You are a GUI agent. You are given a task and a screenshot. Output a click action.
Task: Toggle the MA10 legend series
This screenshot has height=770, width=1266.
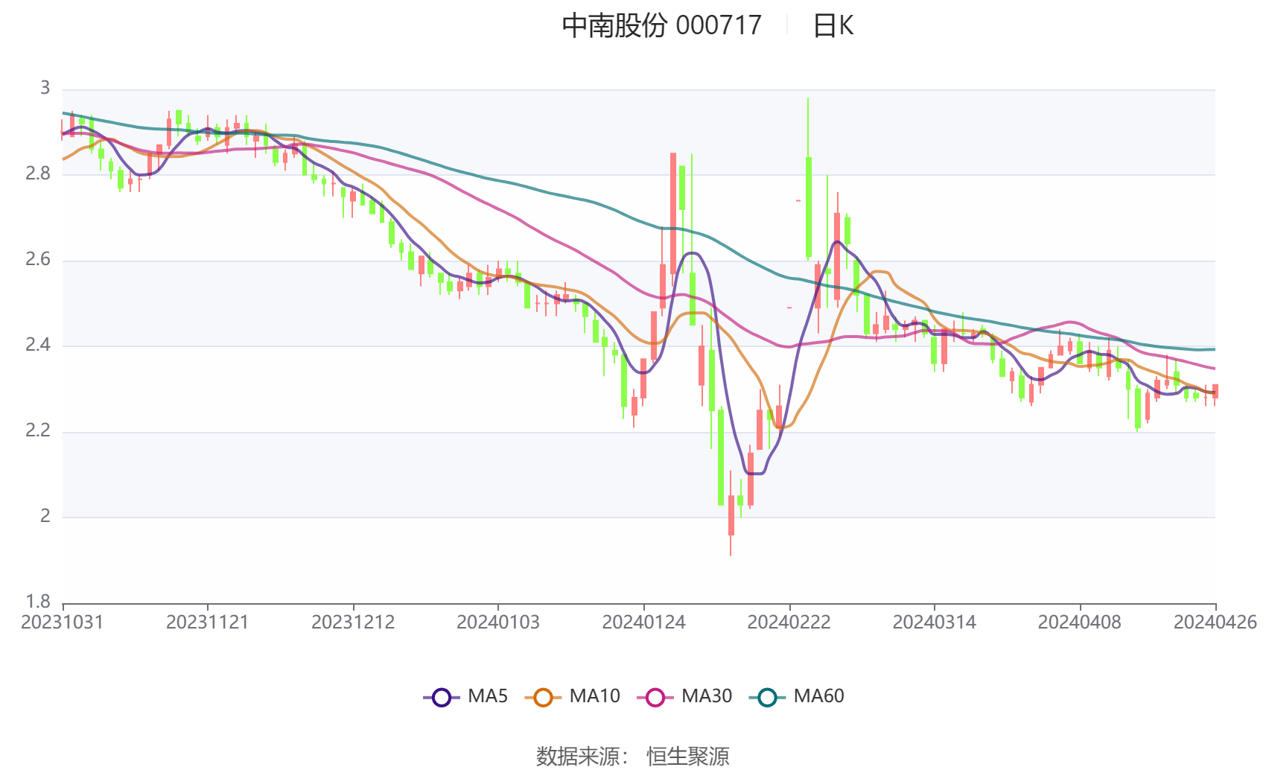point(572,697)
